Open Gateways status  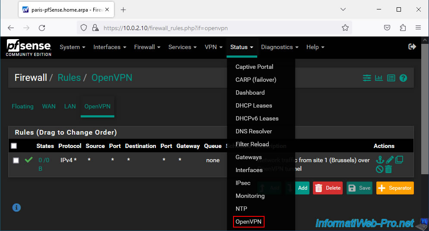(249, 157)
